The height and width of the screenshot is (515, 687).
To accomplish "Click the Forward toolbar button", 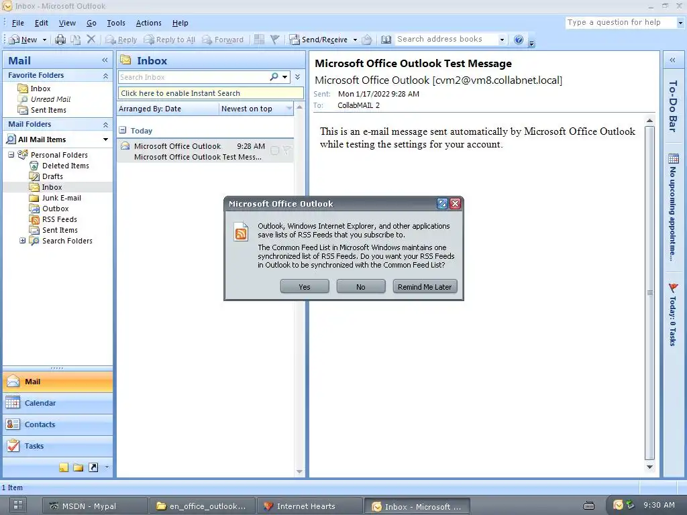I will coord(223,40).
